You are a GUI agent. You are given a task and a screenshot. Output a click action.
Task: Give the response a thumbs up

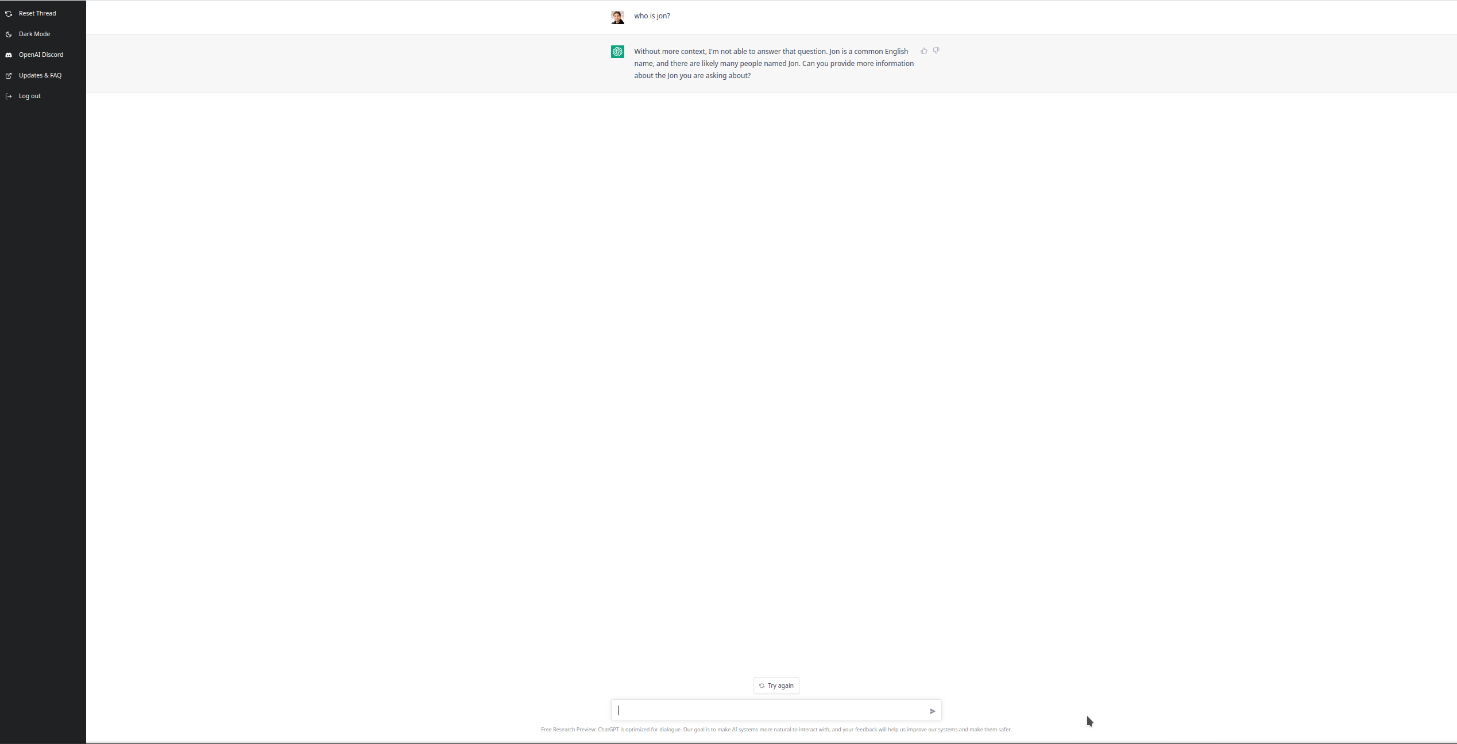coord(924,51)
